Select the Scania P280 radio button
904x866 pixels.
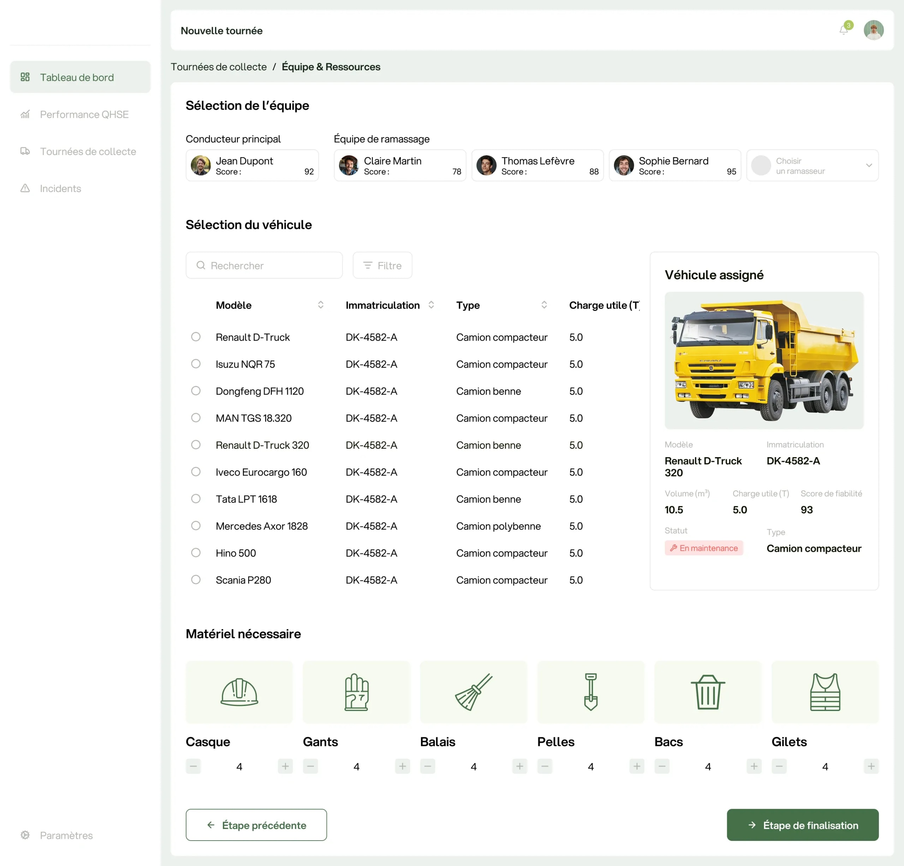196,579
